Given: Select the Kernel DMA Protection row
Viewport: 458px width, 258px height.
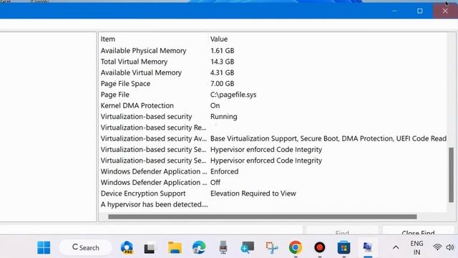Looking at the screenshot, I should coord(273,105).
